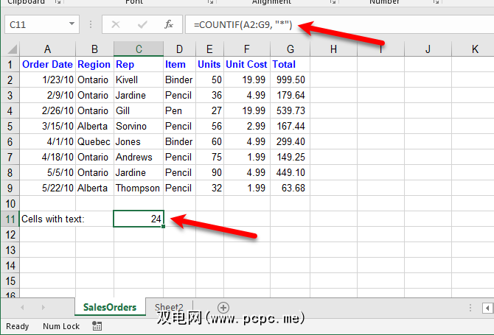Add a new sheet with plus icon
The width and height of the screenshot is (494, 335).
point(223,307)
